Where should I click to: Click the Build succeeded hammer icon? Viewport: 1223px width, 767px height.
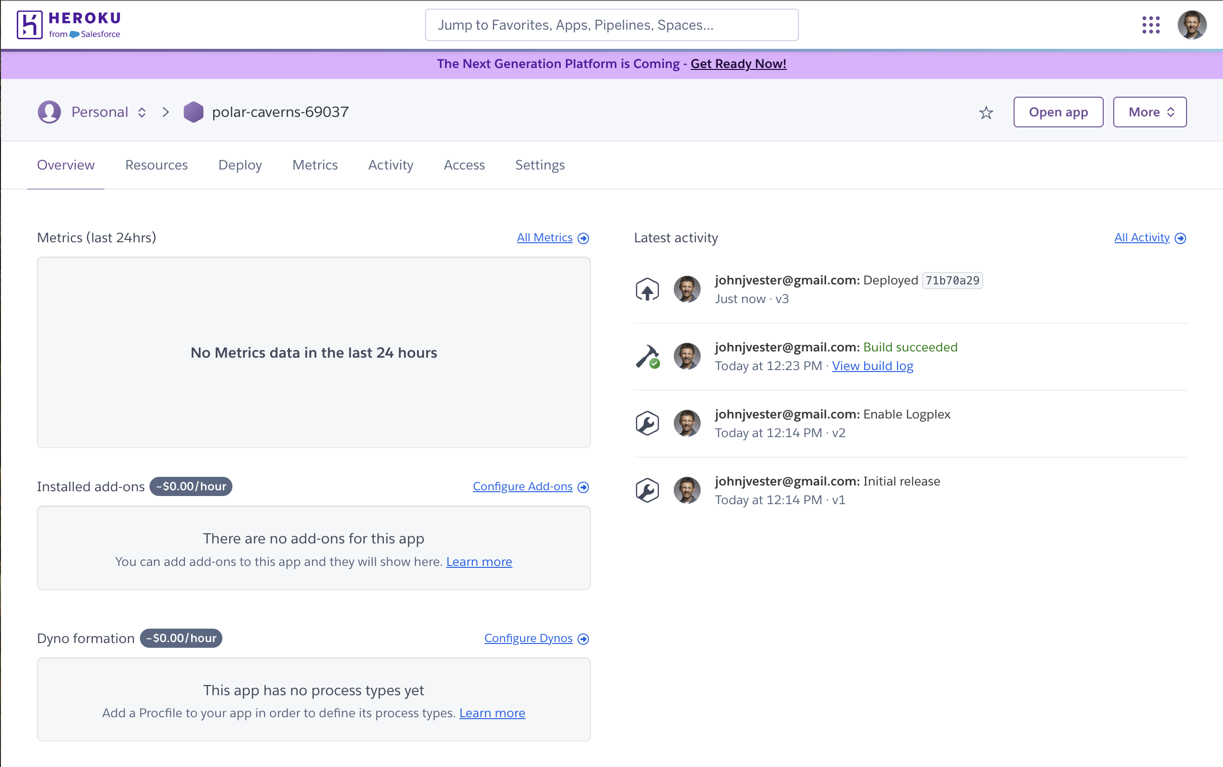coord(647,357)
